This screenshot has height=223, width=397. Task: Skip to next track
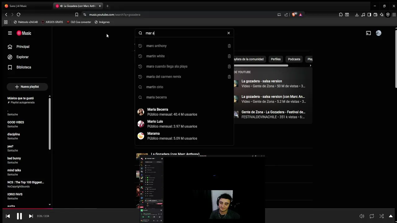(x=31, y=216)
